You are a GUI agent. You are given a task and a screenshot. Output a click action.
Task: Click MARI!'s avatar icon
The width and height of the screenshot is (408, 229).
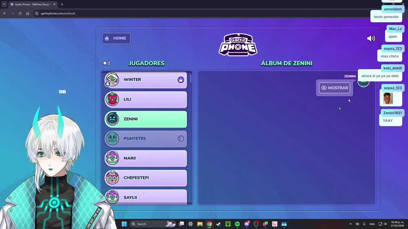pos(112,158)
